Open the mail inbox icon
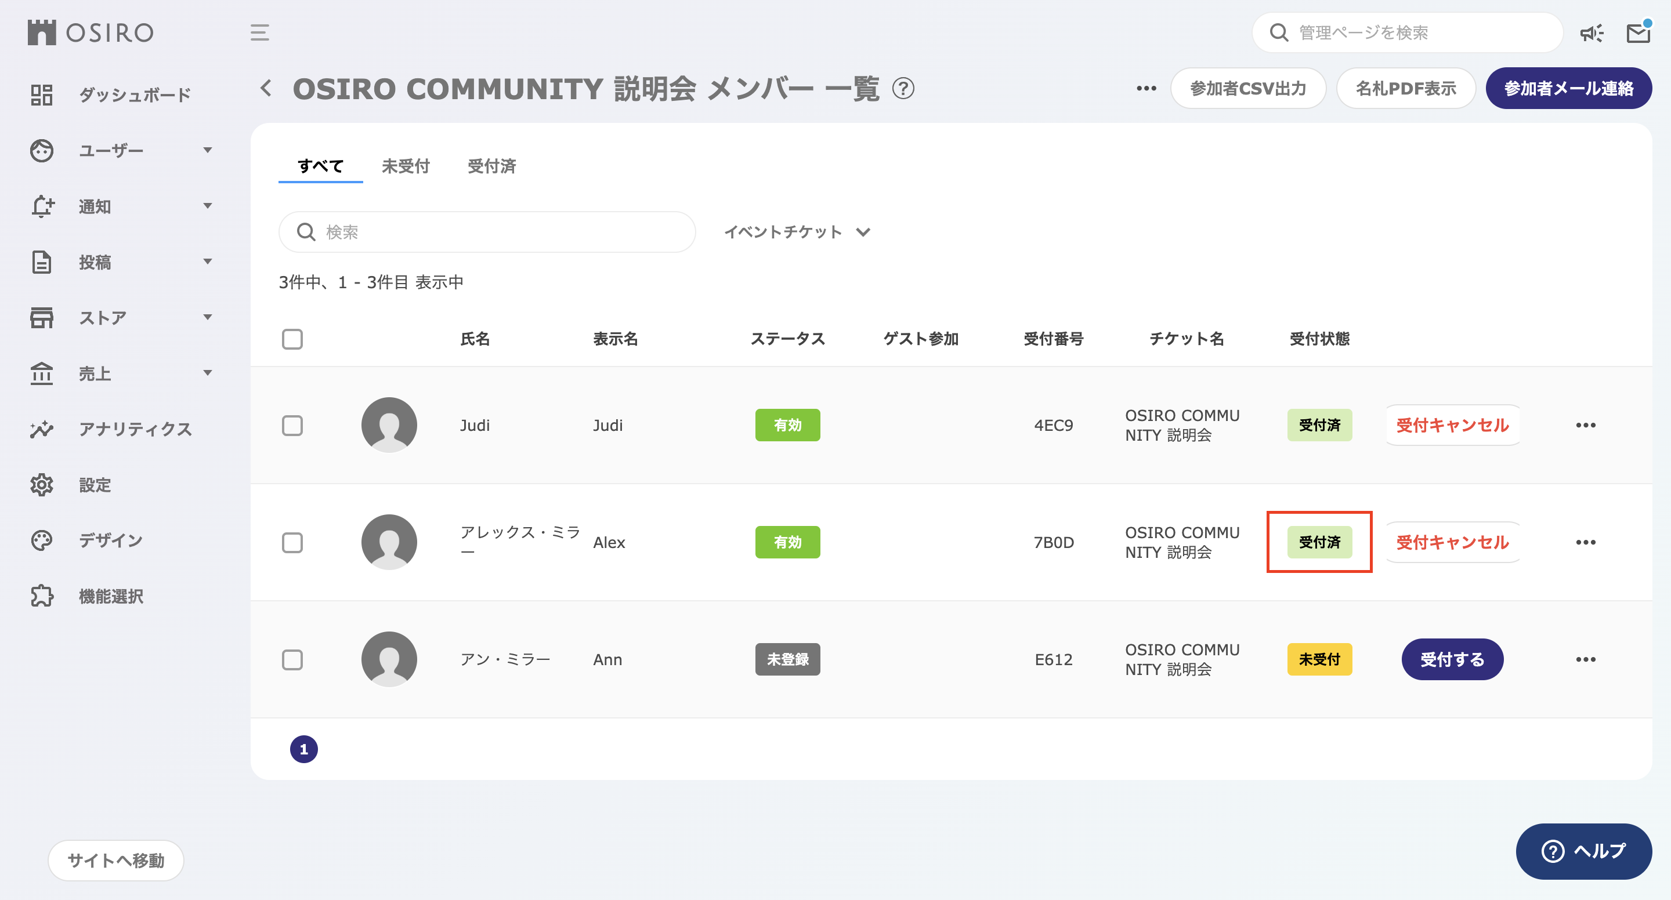The image size is (1671, 900). pyautogui.click(x=1638, y=33)
